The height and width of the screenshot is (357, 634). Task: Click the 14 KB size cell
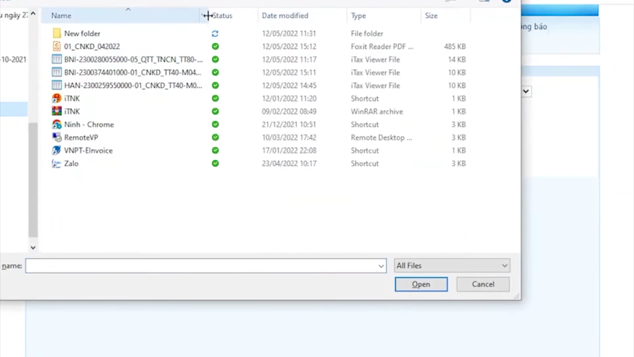457,59
